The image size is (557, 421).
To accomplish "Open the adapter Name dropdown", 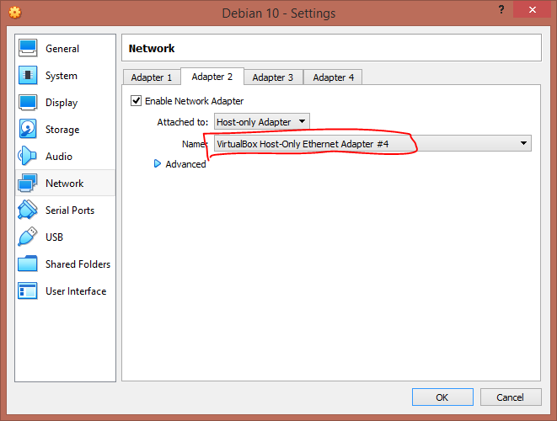I will (x=372, y=143).
